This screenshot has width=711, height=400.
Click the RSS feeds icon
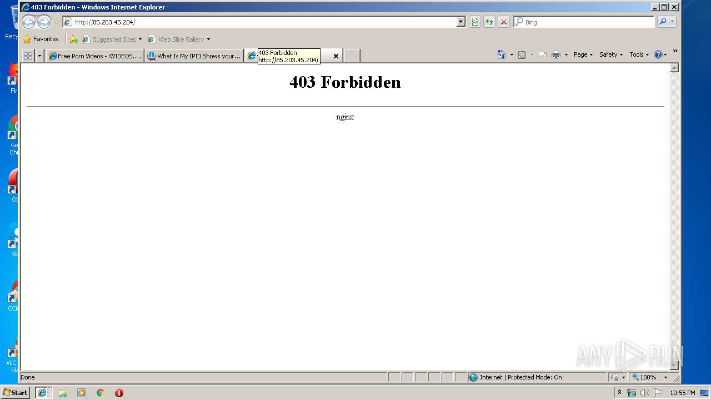click(522, 54)
